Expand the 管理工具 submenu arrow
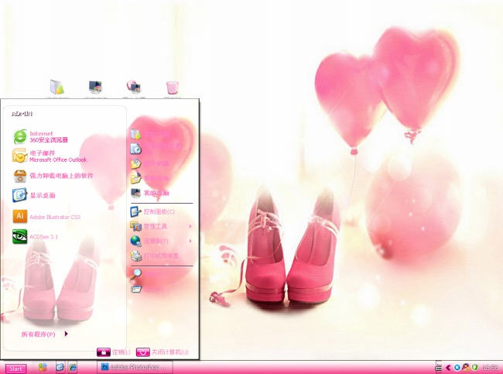503x374 pixels. [190, 226]
